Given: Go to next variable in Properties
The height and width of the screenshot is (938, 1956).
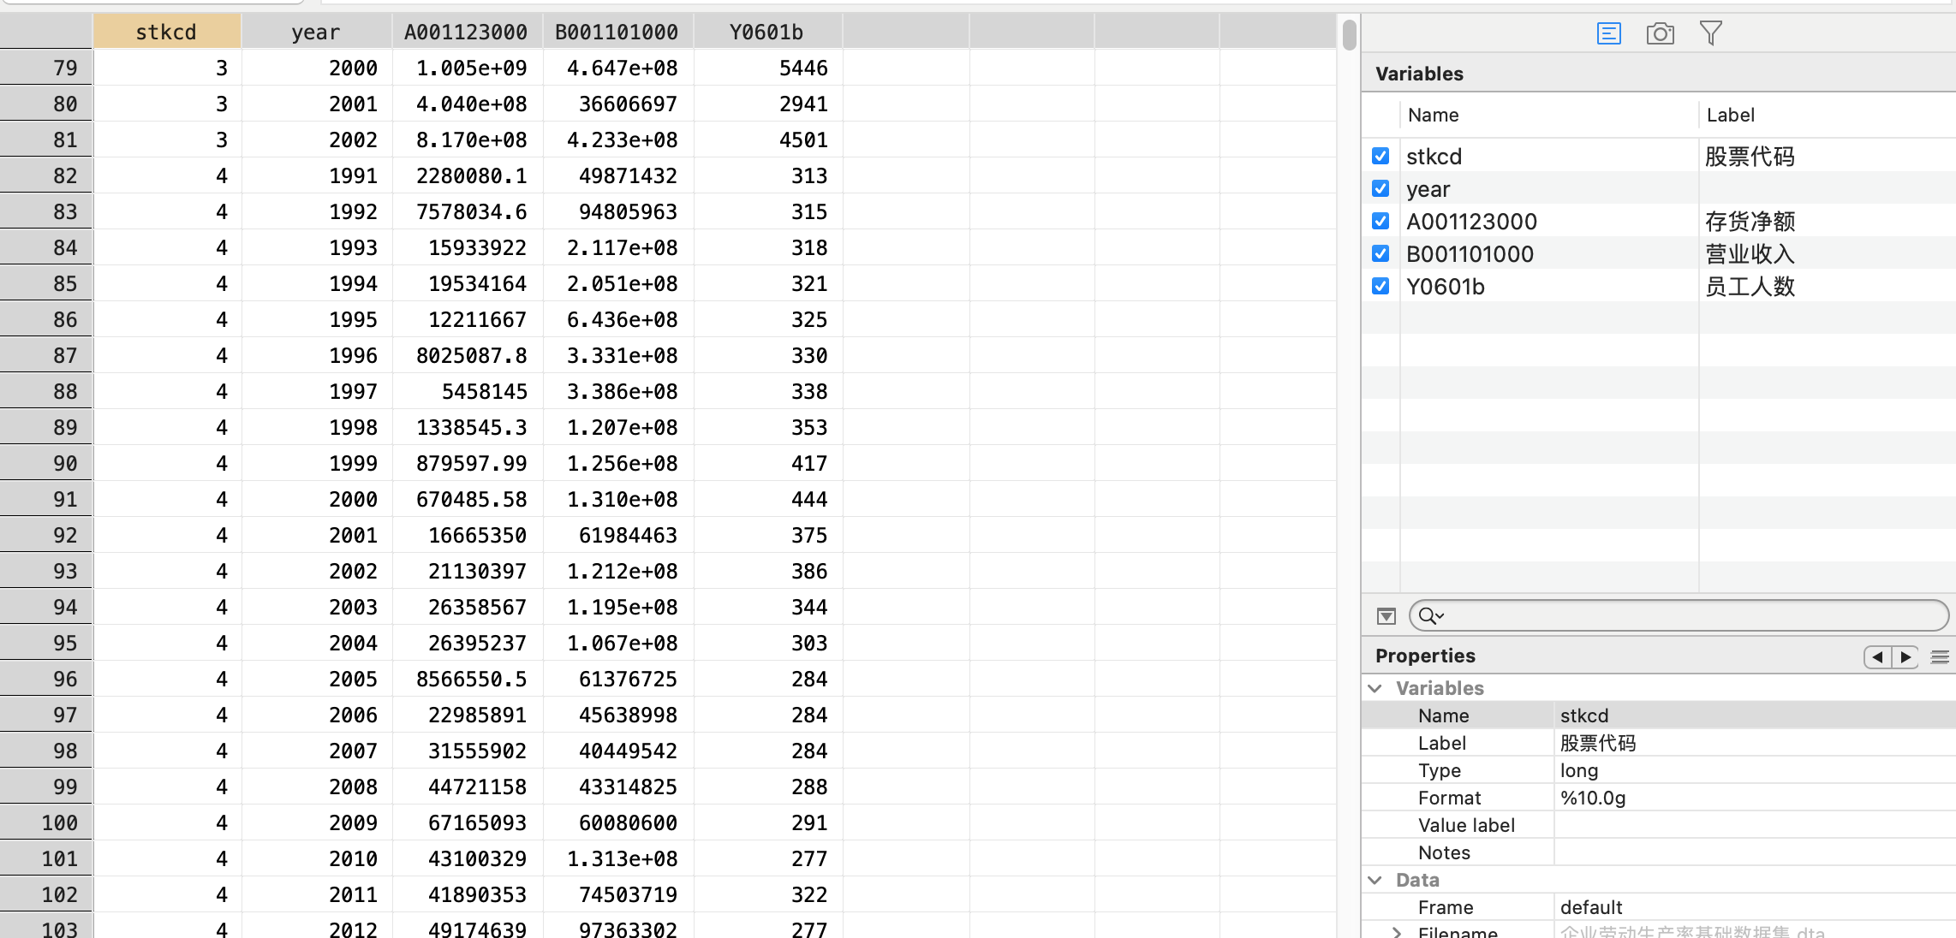Looking at the screenshot, I should click(x=1905, y=656).
